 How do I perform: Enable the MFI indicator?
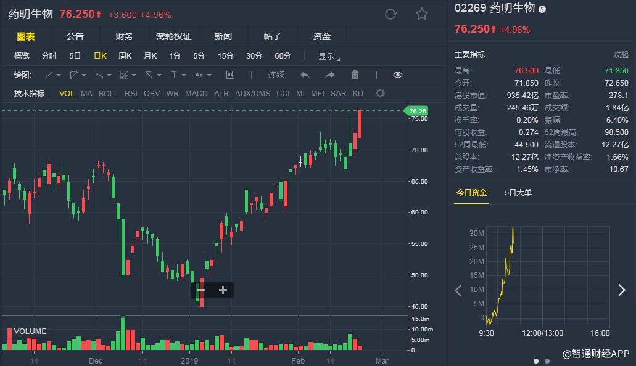(318, 94)
